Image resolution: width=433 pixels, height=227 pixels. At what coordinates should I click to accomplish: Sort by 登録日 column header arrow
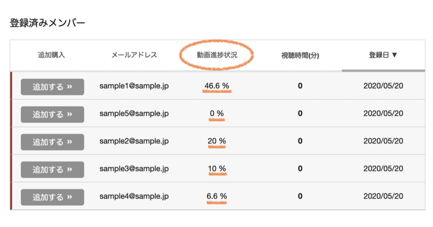[394, 55]
